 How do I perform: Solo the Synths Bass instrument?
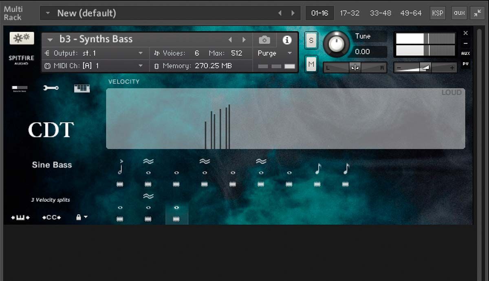(x=311, y=40)
